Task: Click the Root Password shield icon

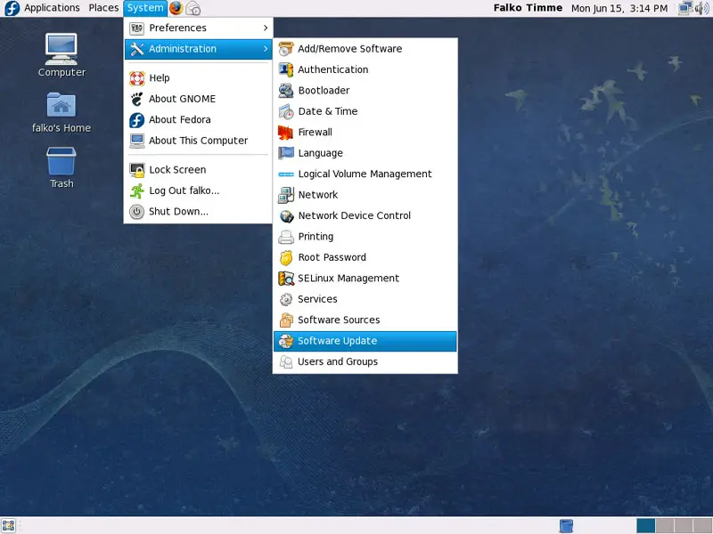Action: point(286,257)
